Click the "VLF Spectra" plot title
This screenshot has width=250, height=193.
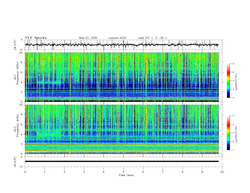[36, 38]
